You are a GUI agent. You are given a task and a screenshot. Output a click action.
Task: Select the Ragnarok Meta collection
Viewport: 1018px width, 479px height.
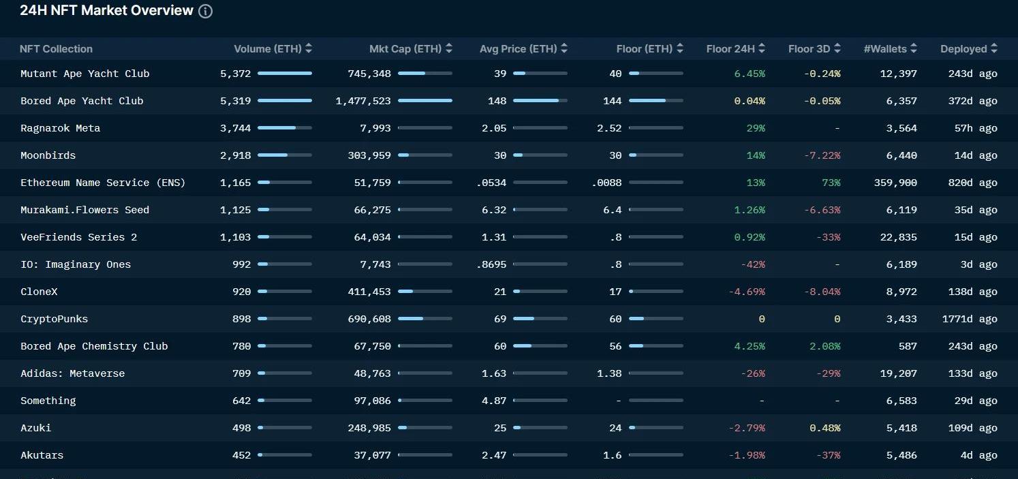[61, 128]
